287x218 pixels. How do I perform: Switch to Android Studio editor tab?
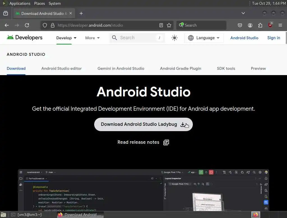point(61,68)
